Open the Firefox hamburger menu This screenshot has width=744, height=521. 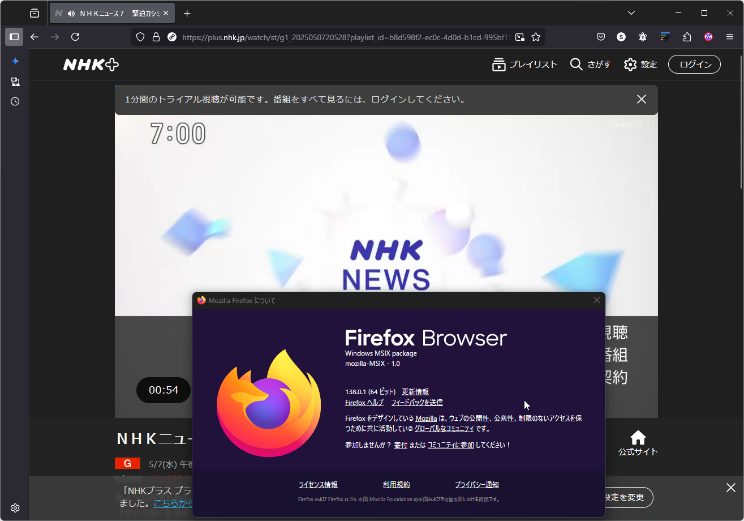point(729,36)
